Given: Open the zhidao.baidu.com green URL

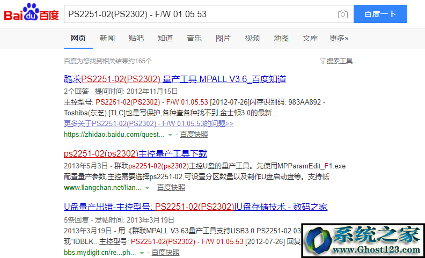Looking at the screenshot, I should click(x=114, y=135).
